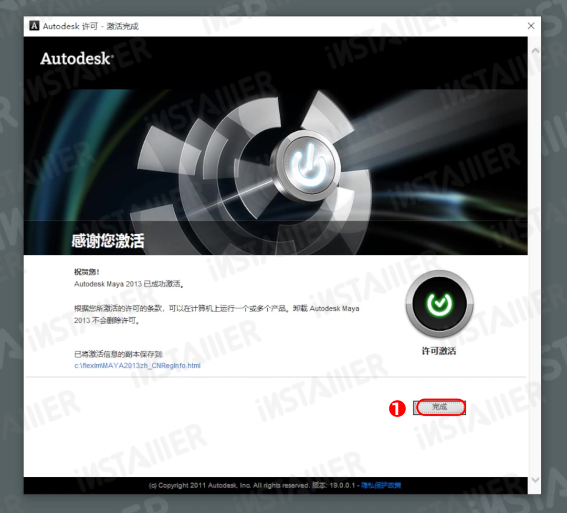Open the 隐私保护政策 privacy policy link
Screen dimensions: 567x513
(381, 485)
